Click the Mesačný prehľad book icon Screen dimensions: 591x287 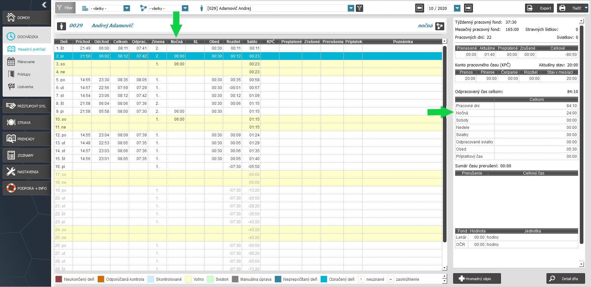point(11,49)
